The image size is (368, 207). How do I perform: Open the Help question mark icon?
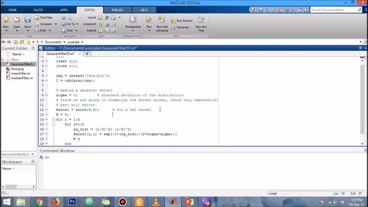click(306, 10)
